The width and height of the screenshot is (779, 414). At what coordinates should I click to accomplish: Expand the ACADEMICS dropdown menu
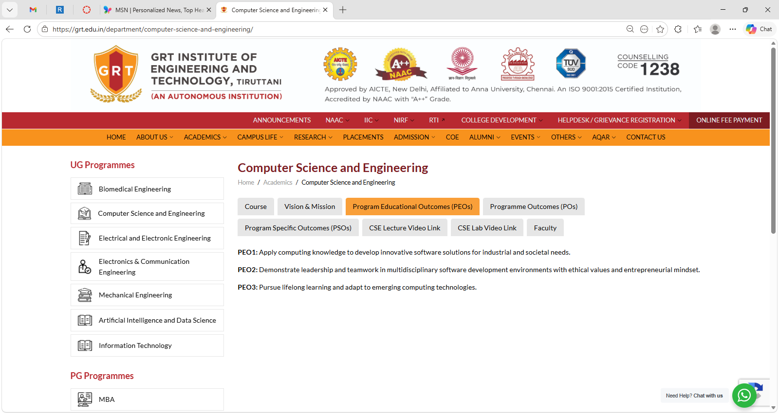pos(205,137)
